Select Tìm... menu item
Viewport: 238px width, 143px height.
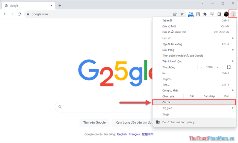pos(194,85)
